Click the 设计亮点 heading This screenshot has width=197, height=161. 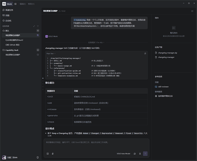point(50,128)
